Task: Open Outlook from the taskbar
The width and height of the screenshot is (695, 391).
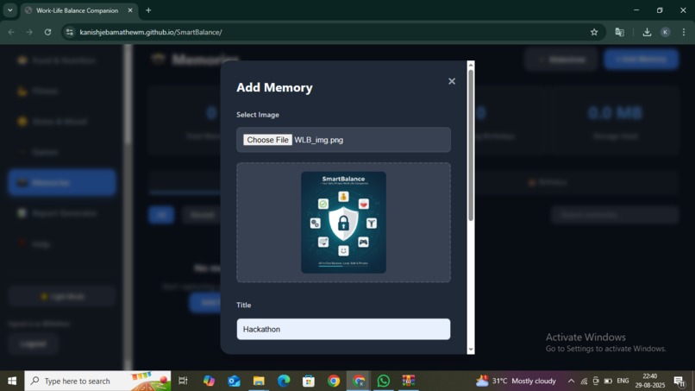Action: (234, 381)
